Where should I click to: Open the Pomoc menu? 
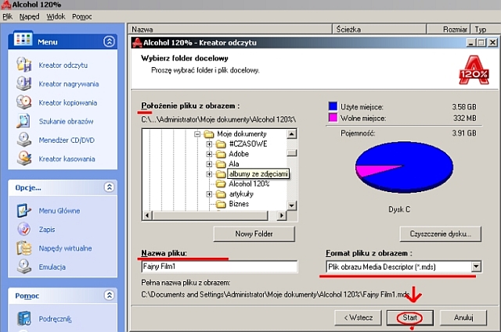coord(81,16)
